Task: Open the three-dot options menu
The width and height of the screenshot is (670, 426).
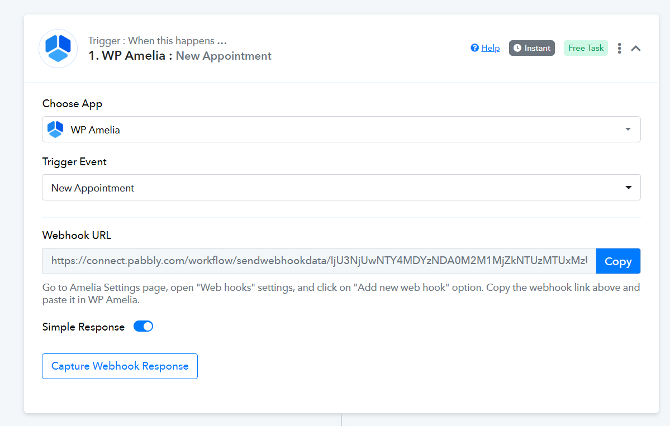Action: tap(619, 48)
